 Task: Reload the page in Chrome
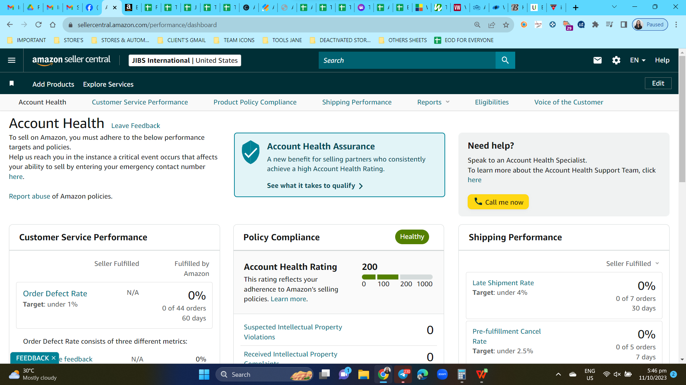pos(39,25)
